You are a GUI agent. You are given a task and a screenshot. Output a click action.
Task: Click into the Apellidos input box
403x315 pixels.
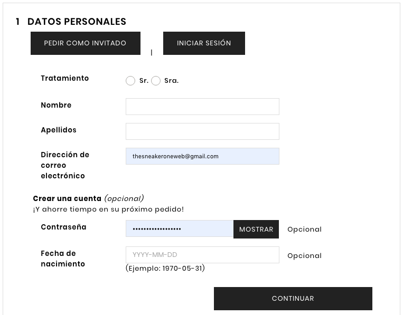[x=202, y=131]
